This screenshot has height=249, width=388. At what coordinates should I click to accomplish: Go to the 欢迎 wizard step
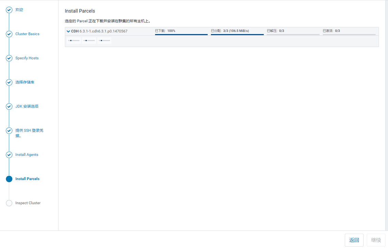pyautogui.click(x=19, y=10)
